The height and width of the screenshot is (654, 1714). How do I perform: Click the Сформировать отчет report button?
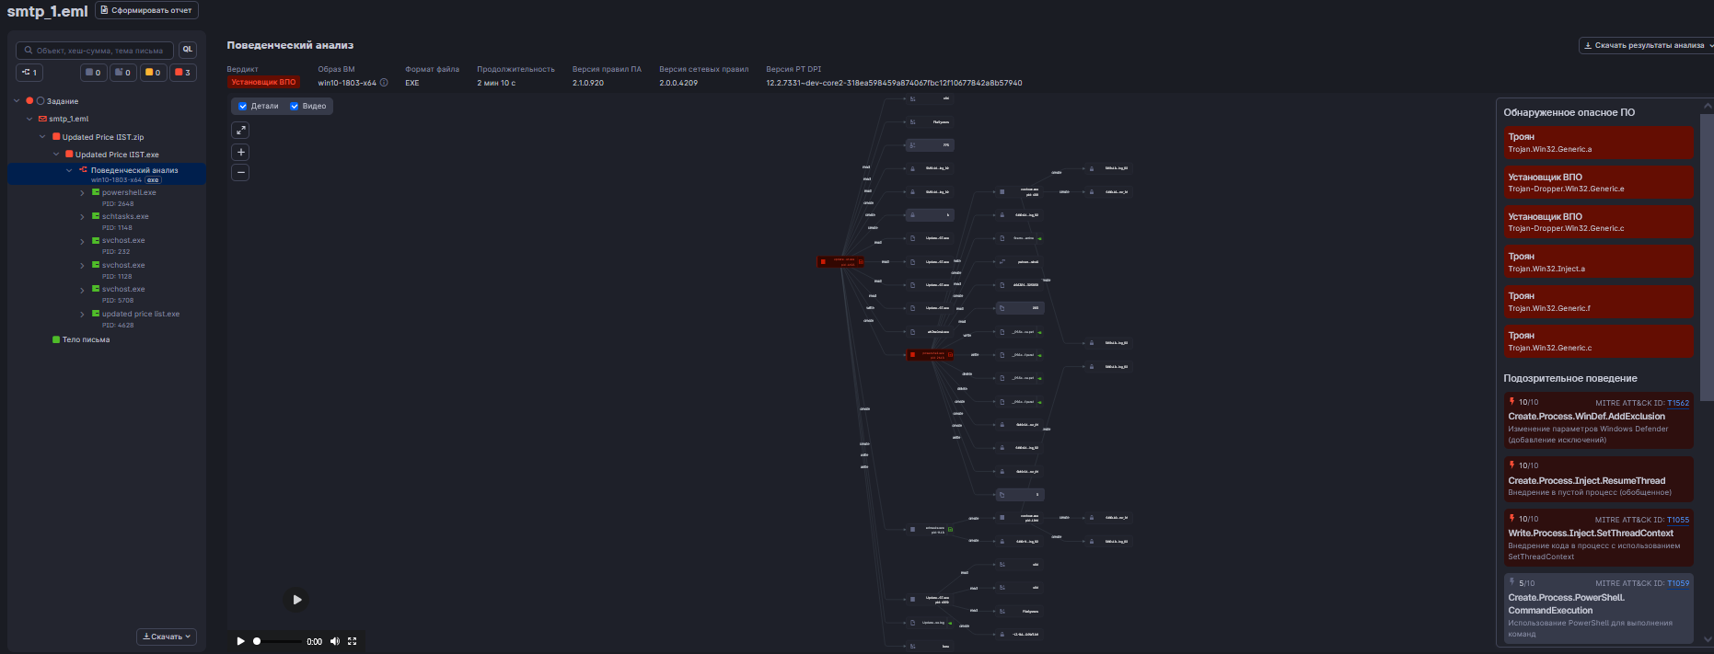click(146, 10)
